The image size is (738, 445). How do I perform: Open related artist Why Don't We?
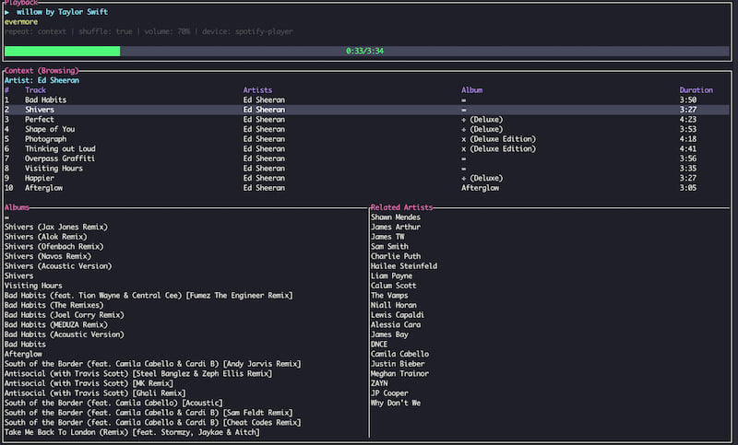coord(396,404)
